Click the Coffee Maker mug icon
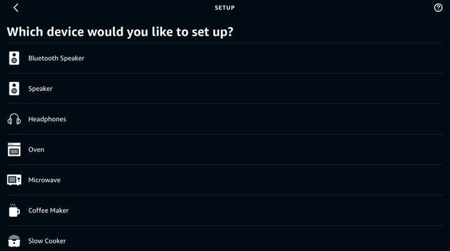Screen dimensions: 450x251 [14, 210]
